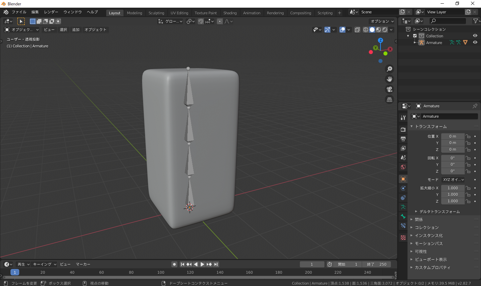Open the rotation mode XYZ dropdown
Screen dimensions: 481x286
tap(453, 180)
